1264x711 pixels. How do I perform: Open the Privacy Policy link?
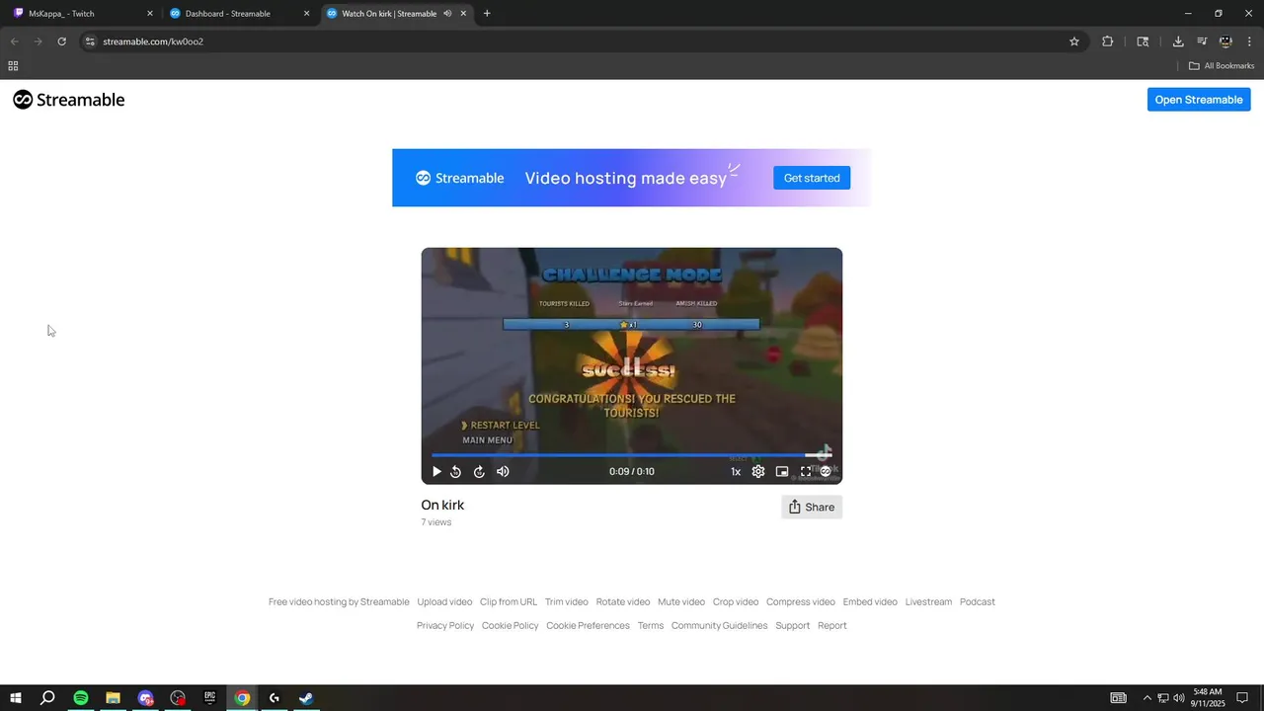(445, 625)
